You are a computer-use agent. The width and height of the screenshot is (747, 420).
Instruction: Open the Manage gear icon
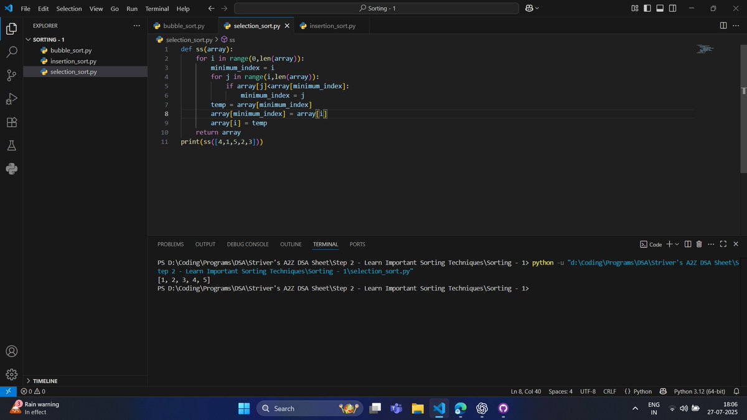click(x=11, y=375)
